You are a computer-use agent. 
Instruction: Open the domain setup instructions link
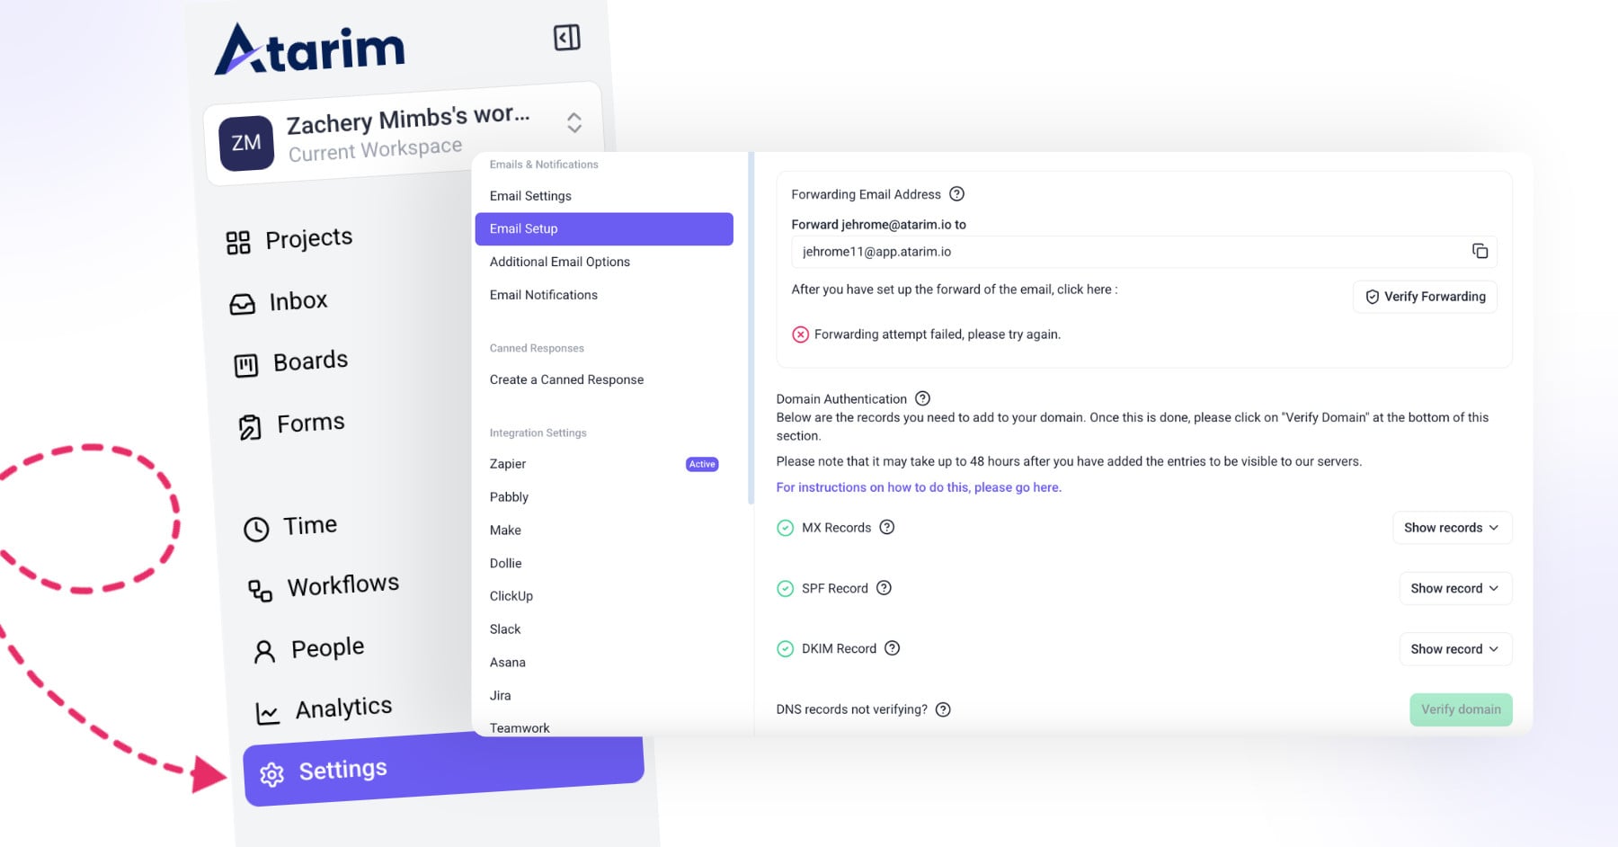tap(918, 487)
